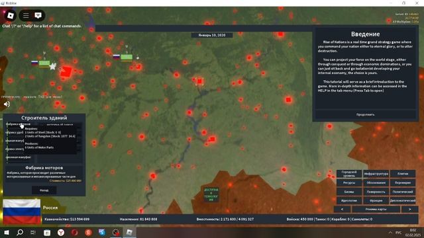Click the 'Россия' country name label
This screenshot has width=424, height=238.
[x=50, y=208]
